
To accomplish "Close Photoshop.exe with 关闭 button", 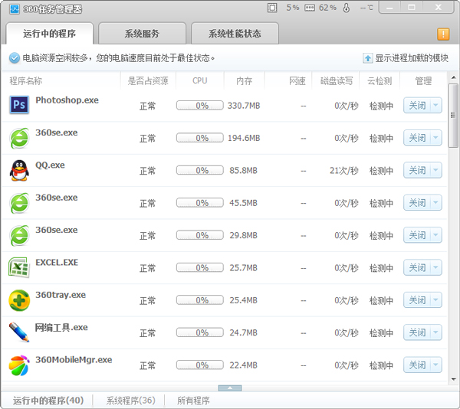I will click(417, 105).
